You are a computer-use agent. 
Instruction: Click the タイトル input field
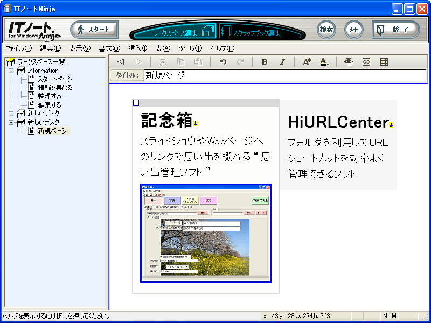[x=285, y=75]
